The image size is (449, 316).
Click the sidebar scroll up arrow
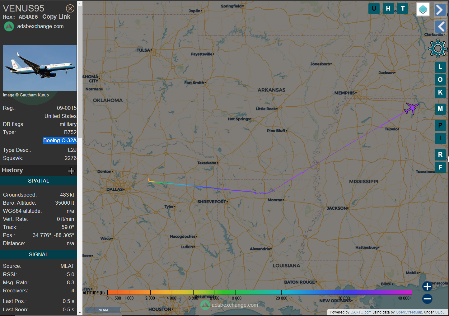(80, 4)
